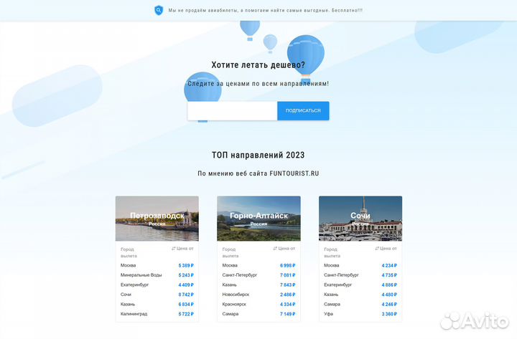Choose Сочи departure row in Петрозаводск card
The height and width of the screenshot is (339, 517).
(157, 295)
